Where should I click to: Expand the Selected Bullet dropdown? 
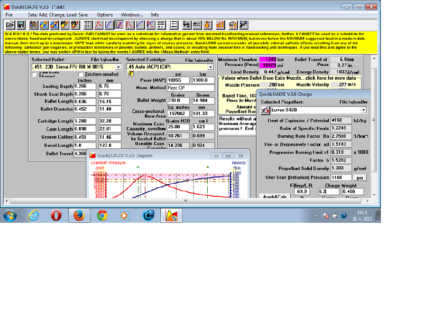point(118,67)
